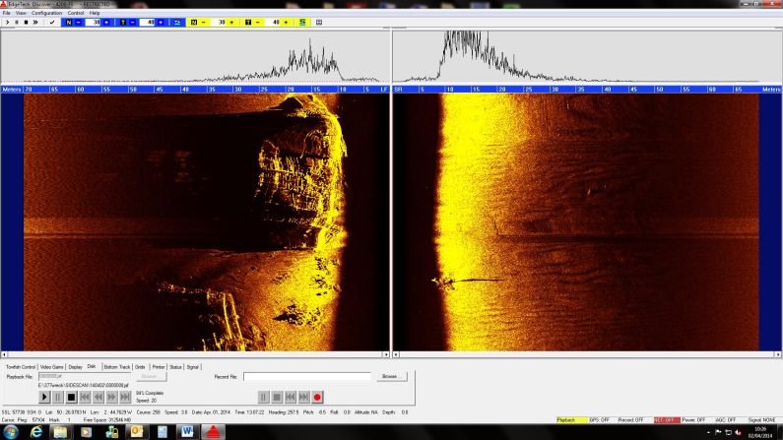Stop playback with the black square button
783x440 pixels.
pos(72,397)
